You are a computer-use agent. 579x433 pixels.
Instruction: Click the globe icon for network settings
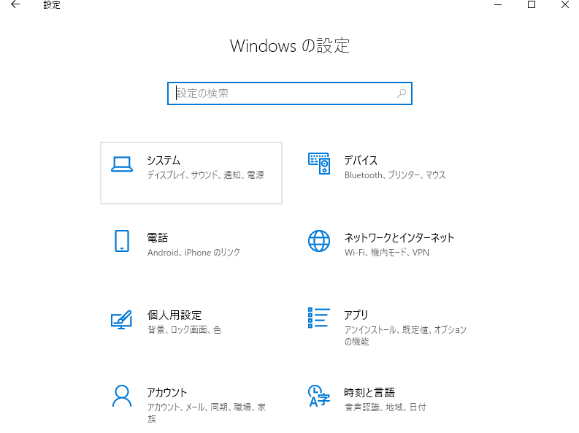319,241
